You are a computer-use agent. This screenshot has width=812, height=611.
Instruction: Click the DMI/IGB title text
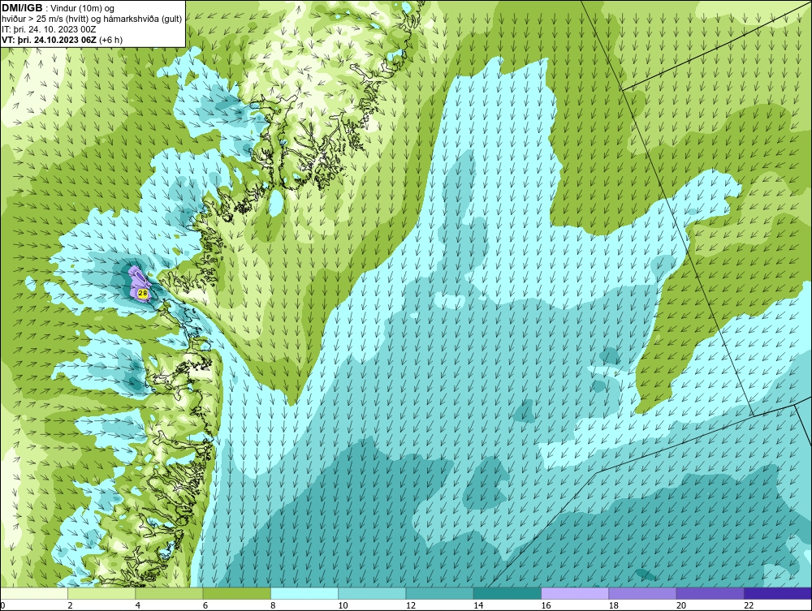22,8
